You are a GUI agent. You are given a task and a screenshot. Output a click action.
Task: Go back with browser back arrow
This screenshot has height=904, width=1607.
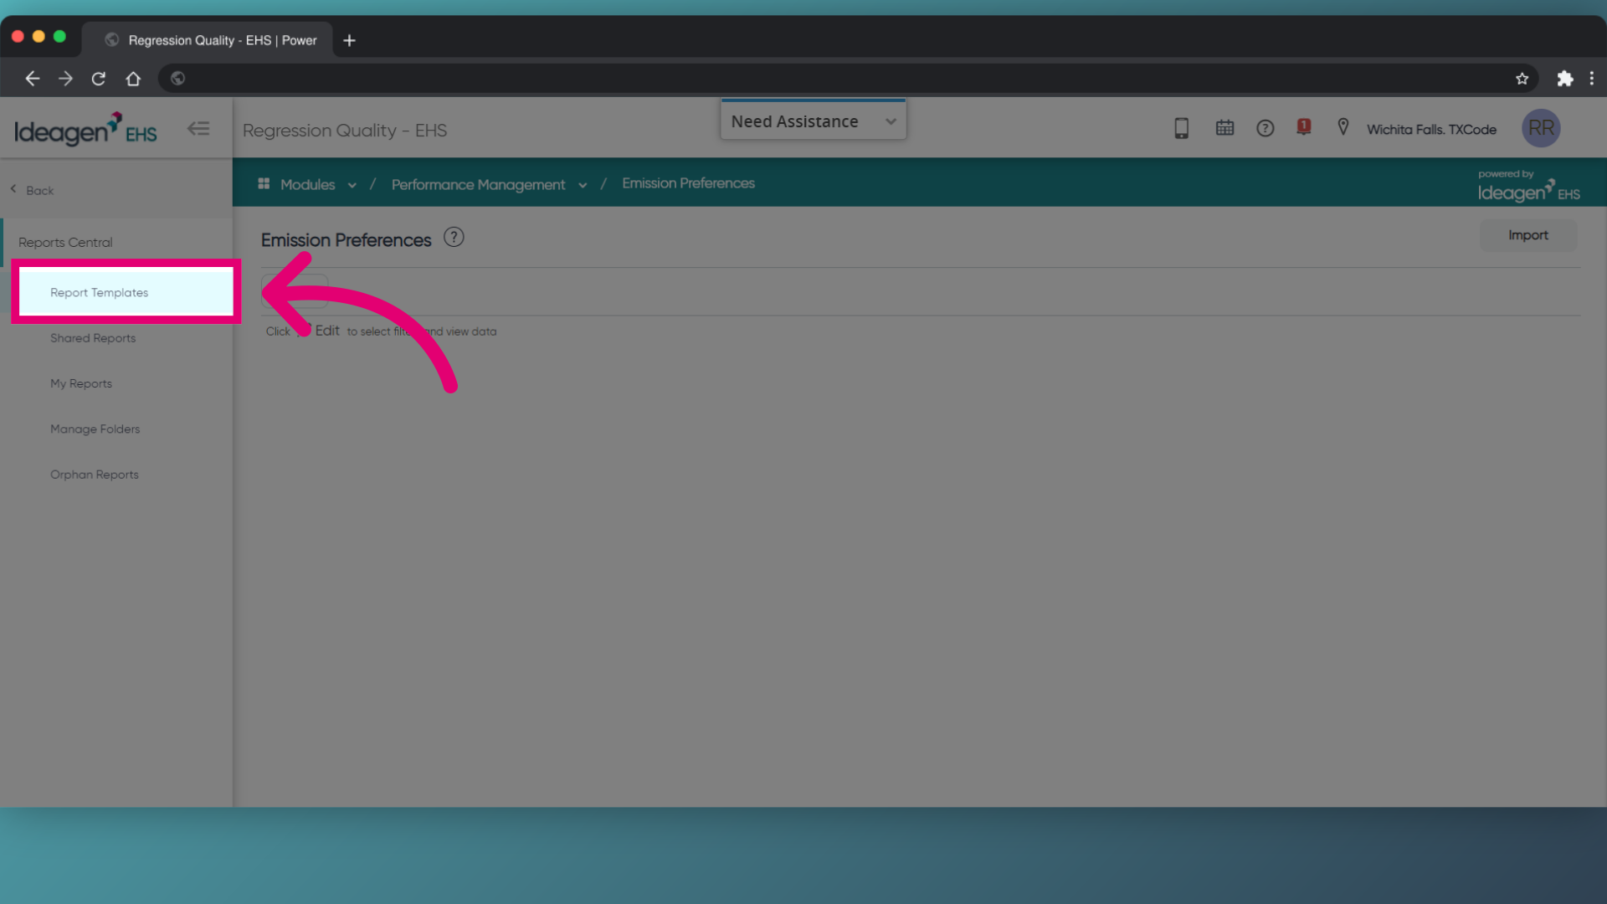coord(32,79)
